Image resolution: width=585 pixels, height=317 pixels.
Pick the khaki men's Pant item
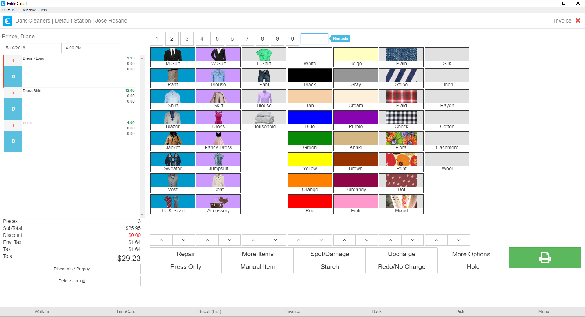173,78
